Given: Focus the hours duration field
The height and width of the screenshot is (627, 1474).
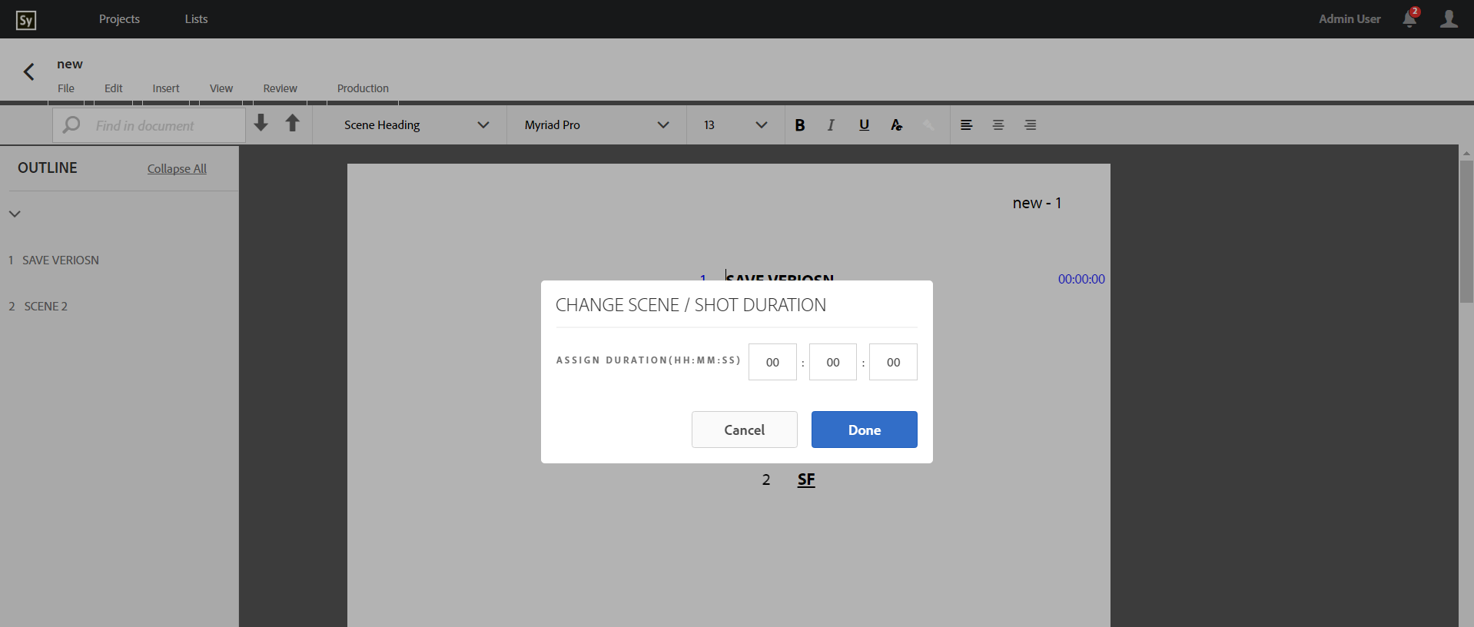Looking at the screenshot, I should click(772, 362).
